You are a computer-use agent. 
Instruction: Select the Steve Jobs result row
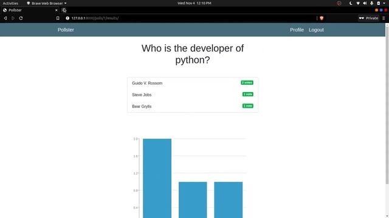click(193, 94)
